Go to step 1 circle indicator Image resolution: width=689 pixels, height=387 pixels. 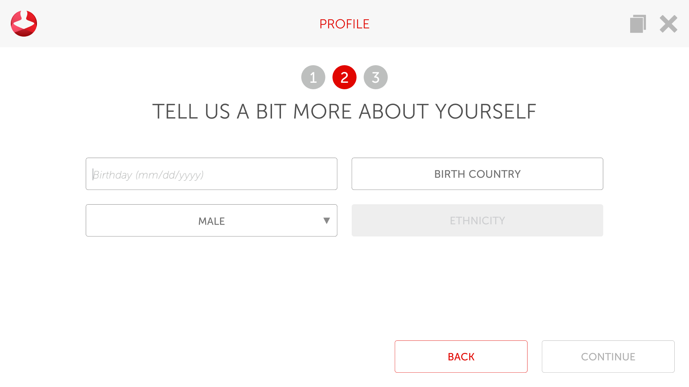pyautogui.click(x=313, y=77)
